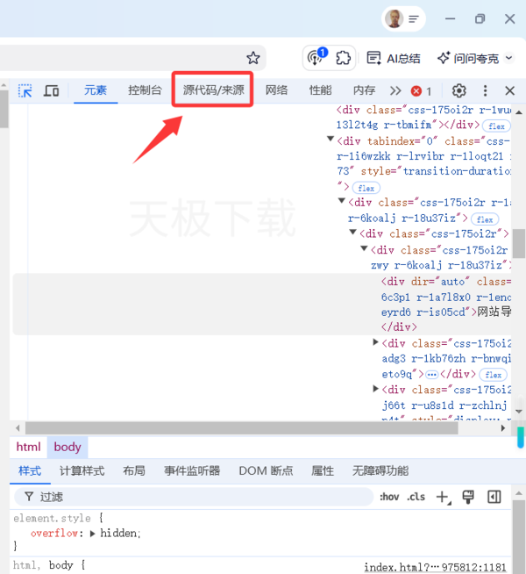526x574 pixels.
Task: Toggle device toolbar emulation icon
Action: pyautogui.click(x=52, y=90)
